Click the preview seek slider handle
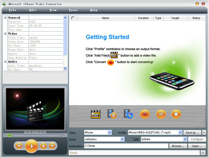This screenshot has width=209, height=158. coord(9,135)
